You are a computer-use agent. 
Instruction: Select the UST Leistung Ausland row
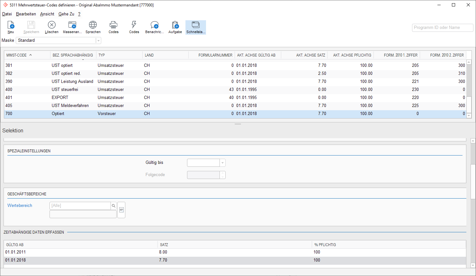point(235,81)
